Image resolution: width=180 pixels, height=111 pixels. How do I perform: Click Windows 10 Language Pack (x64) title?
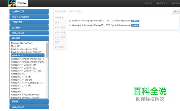coord(101,21)
